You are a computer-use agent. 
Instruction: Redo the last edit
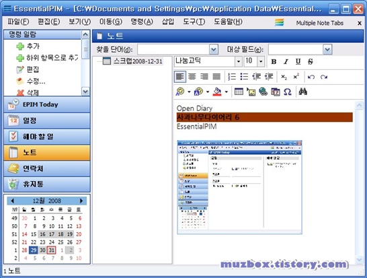coord(324,77)
